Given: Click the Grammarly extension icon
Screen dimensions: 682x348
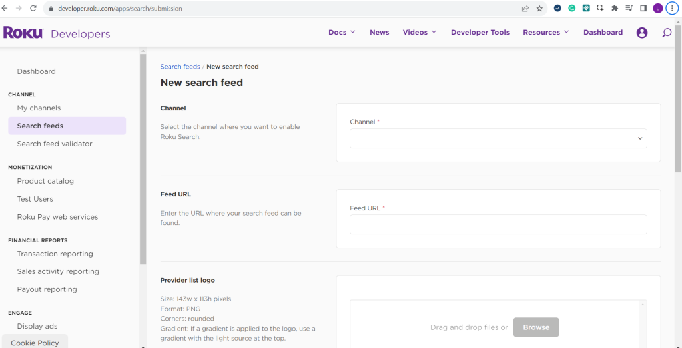Looking at the screenshot, I should [571, 9].
